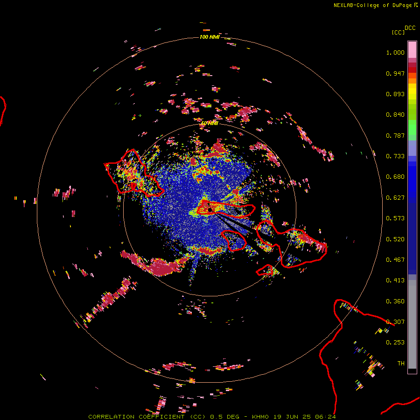Pick the bright green color bar segment
420x420 pixels.
(412, 127)
